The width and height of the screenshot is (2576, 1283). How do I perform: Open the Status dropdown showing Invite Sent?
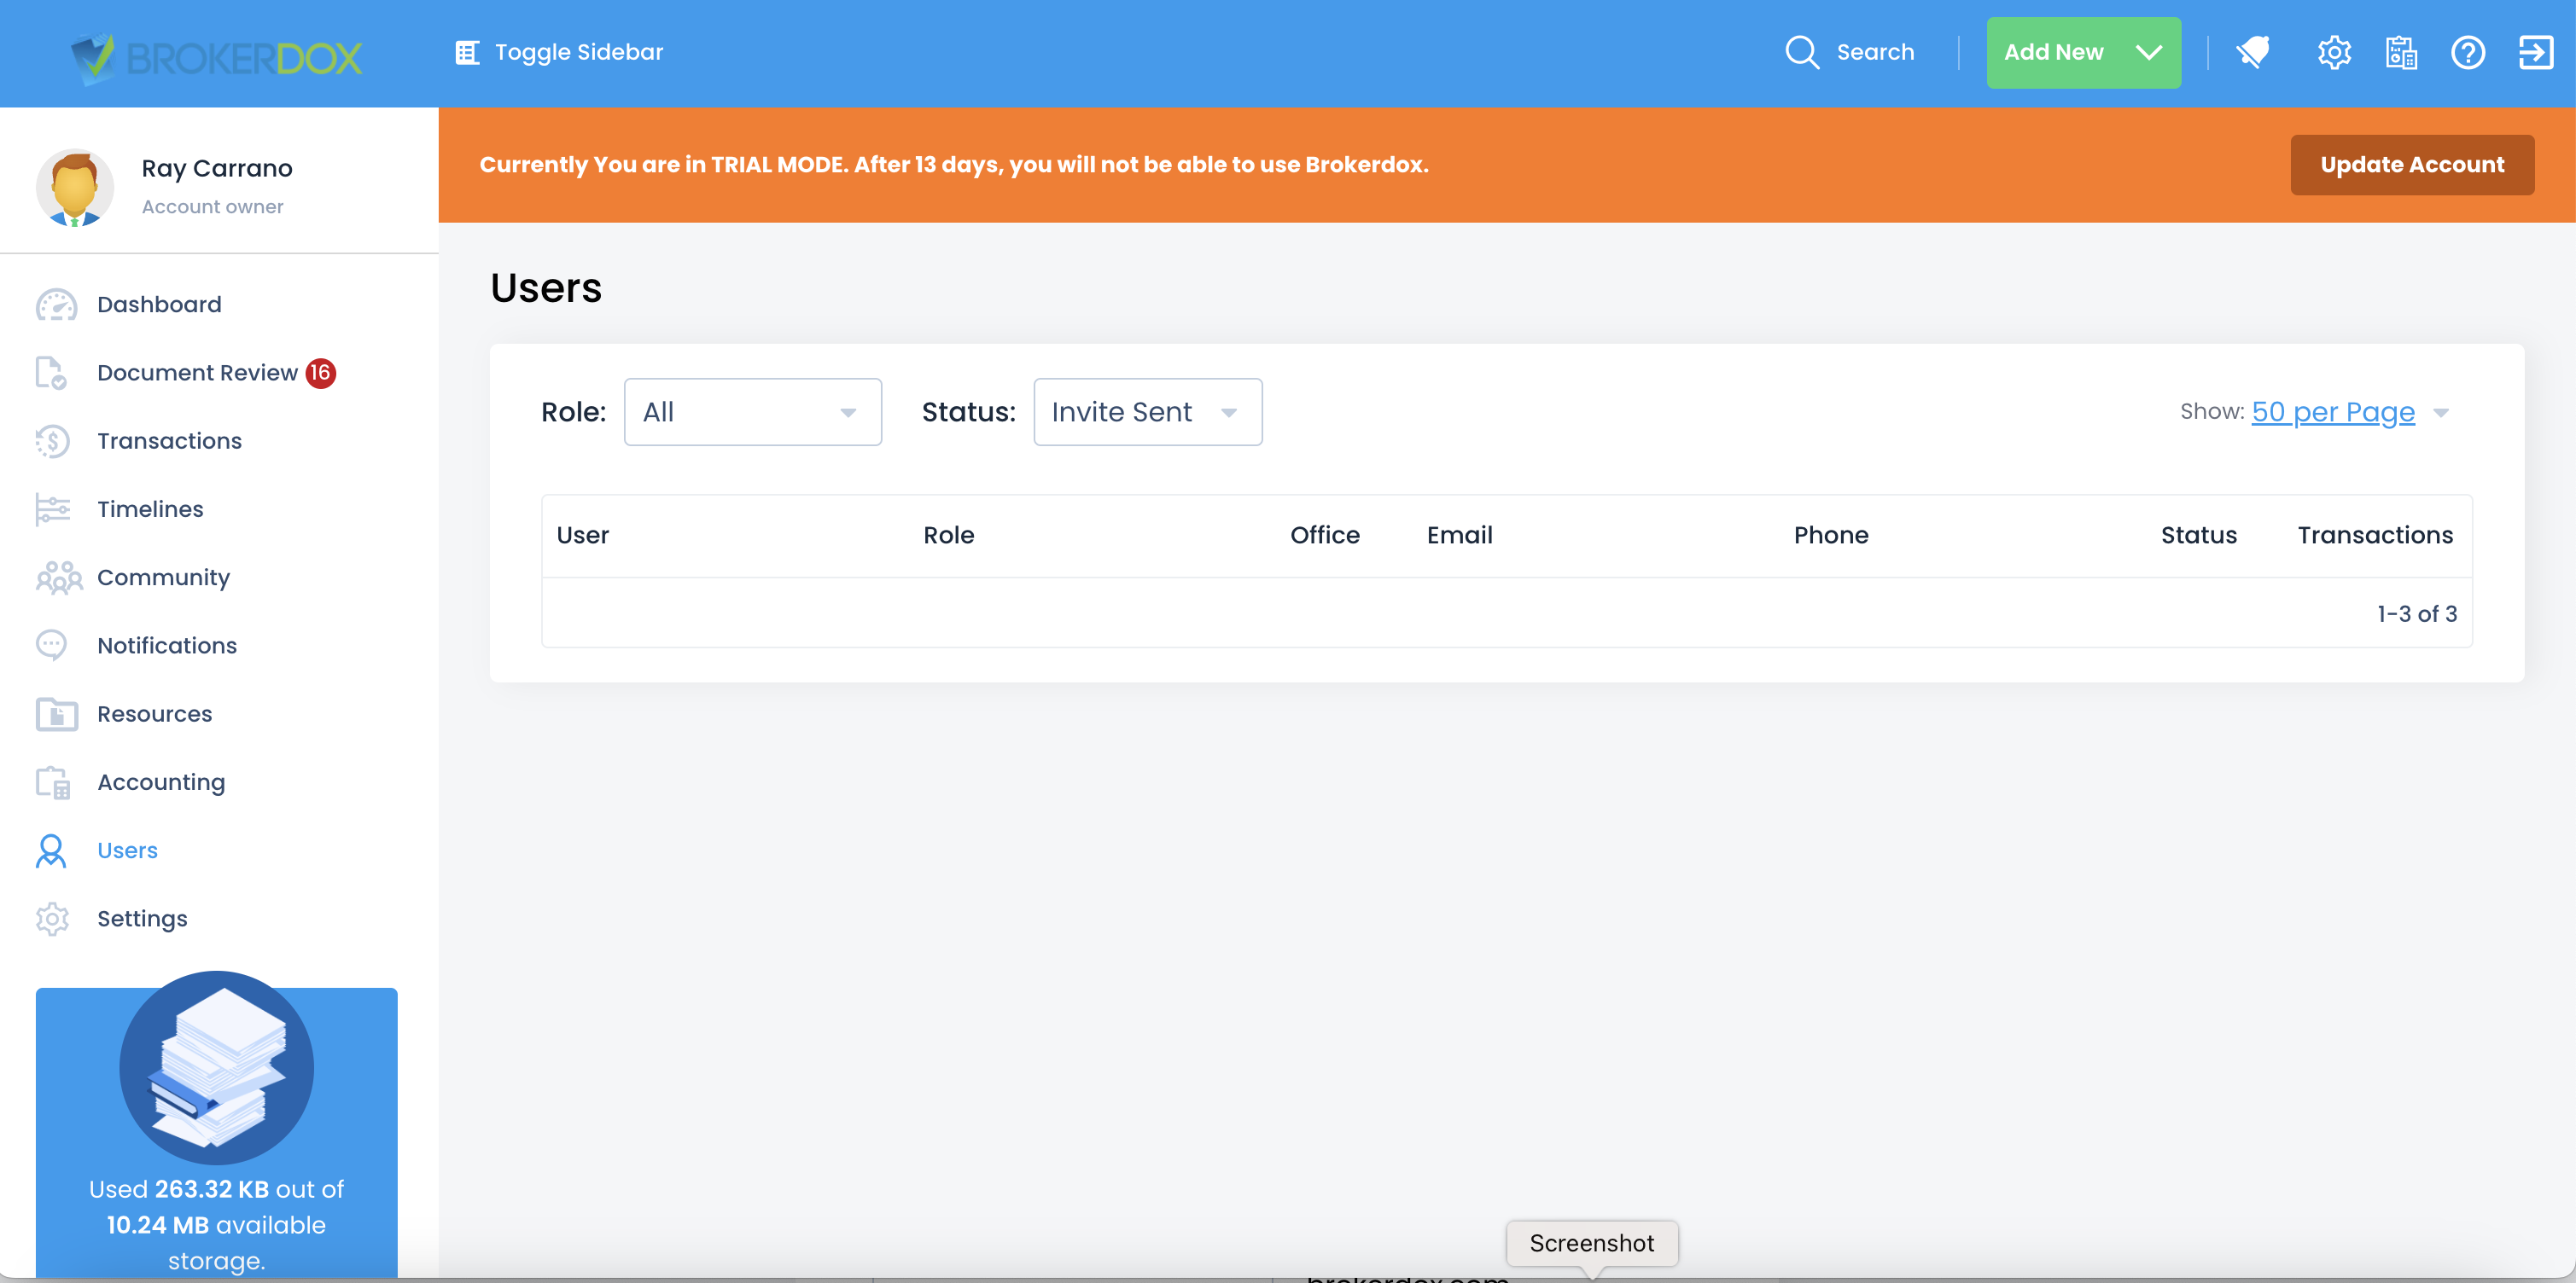click(x=1147, y=412)
